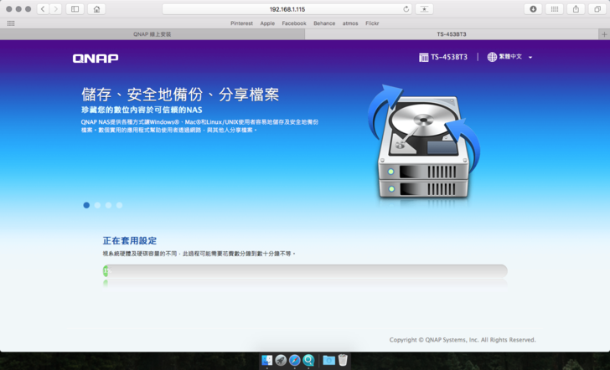
Task: Click the Safari forward arrow button
Action: (56, 8)
